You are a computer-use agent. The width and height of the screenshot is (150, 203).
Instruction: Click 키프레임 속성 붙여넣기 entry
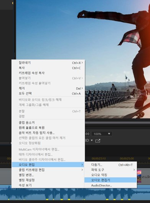tap(48, 83)
